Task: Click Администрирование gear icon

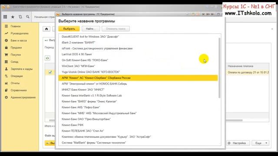Action: 6,97
